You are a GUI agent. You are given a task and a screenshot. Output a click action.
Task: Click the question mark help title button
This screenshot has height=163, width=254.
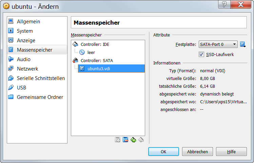click(224, 4)
